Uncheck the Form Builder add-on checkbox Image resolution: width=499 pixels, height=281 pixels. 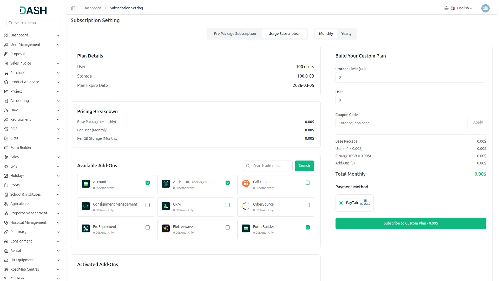click(x=308, y=227)
